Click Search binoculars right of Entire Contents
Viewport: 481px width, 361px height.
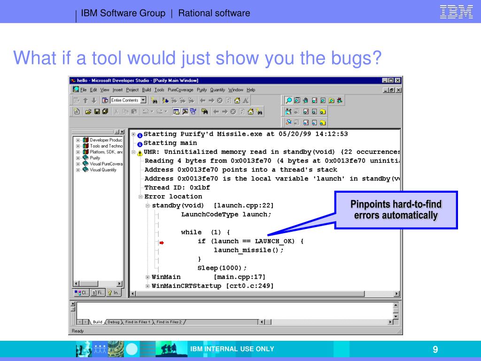pos(154,101)
